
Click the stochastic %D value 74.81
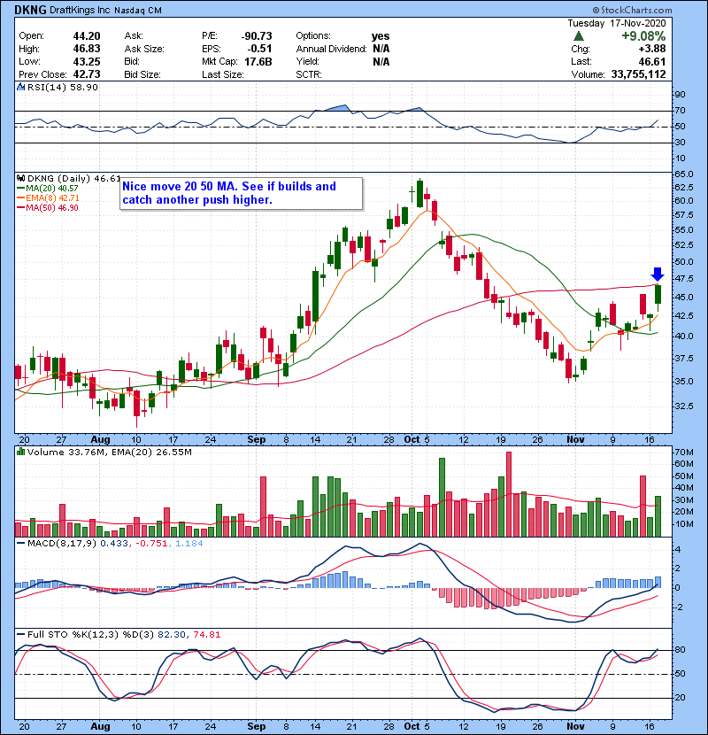tap(206, 635)
